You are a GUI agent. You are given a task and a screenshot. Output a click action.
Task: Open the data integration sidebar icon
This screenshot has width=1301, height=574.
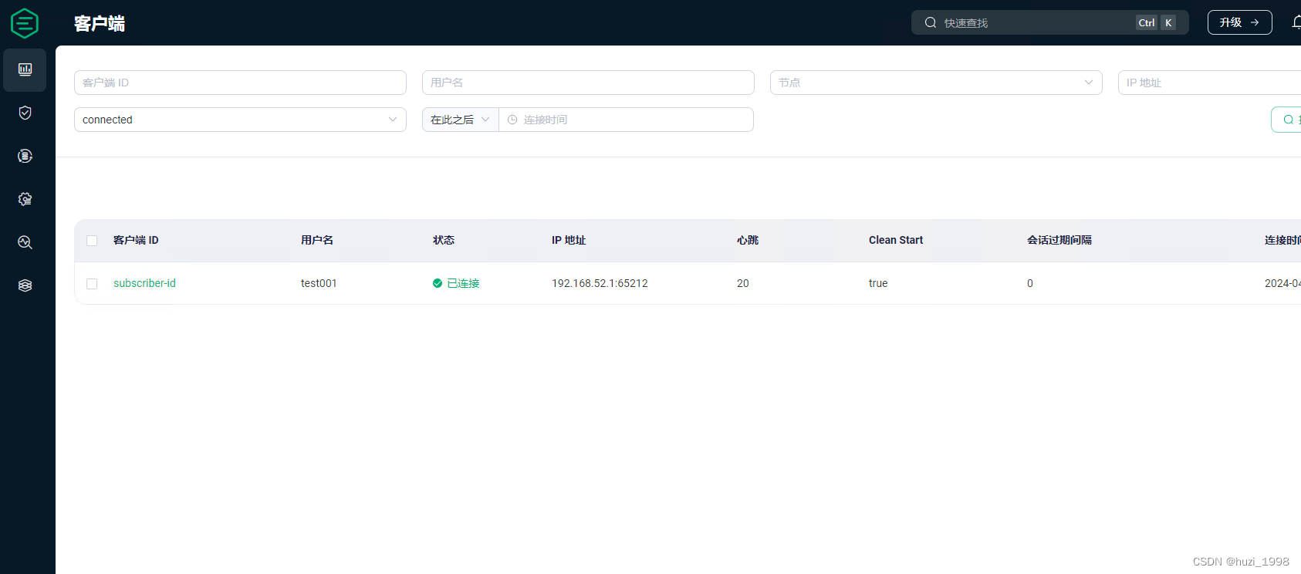pyautogui.click(x=25, y=156)
